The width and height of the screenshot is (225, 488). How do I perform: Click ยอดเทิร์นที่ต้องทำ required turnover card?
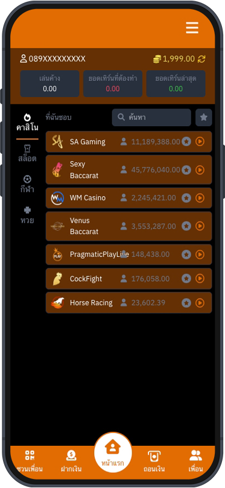113,84
